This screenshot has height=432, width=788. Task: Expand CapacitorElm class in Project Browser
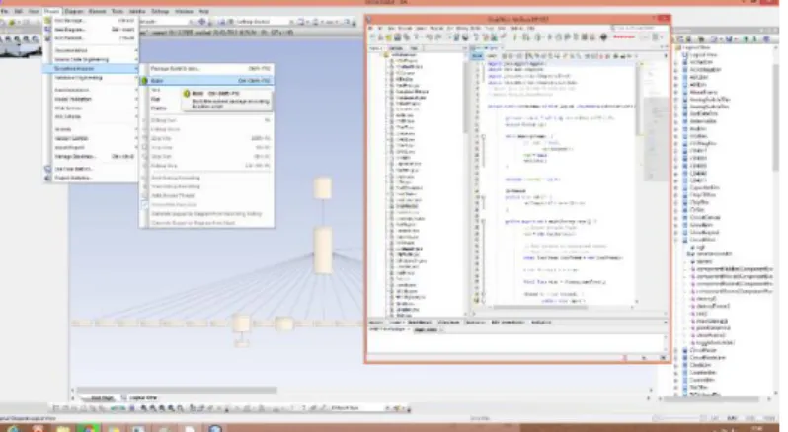tap(676, 187)
